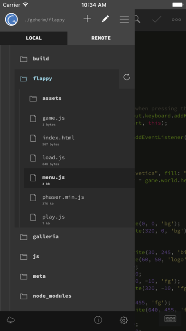Image resolution: width=186 pixels, height=331 pixels.
Task: Expand the assets folder
Action: pos(52,98)
